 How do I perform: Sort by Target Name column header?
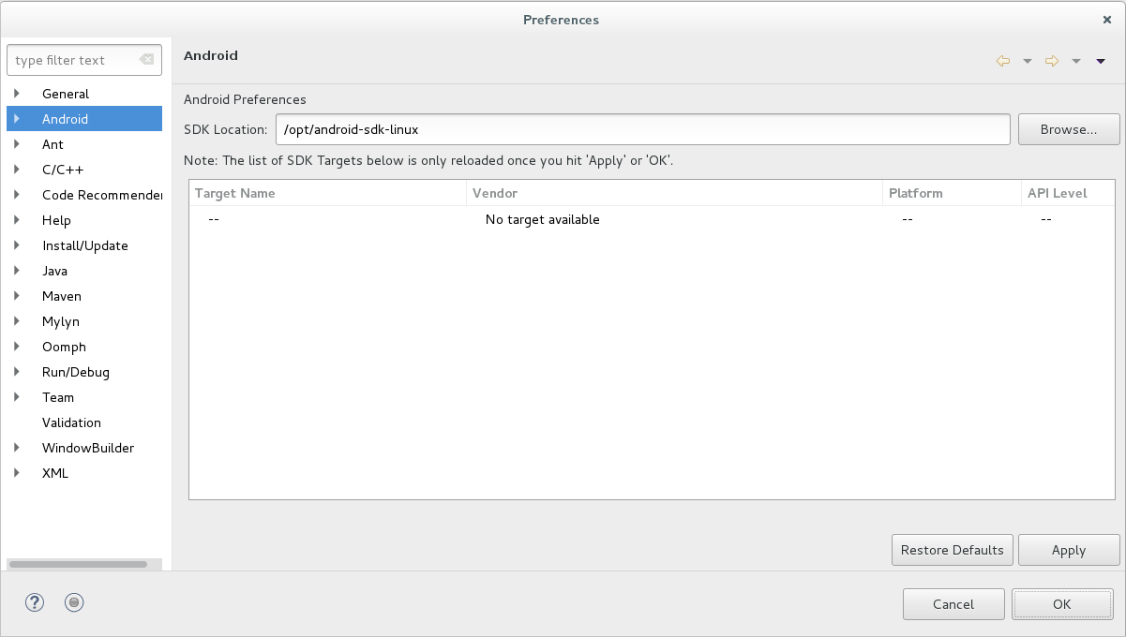[x=327, y=193]
